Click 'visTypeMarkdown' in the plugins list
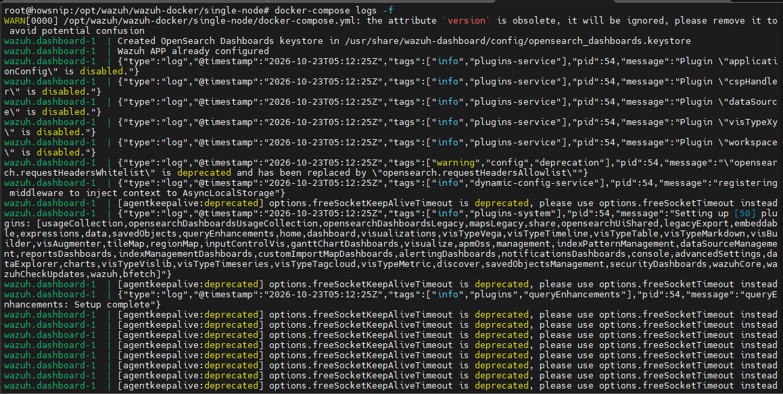 click(705, 234)
